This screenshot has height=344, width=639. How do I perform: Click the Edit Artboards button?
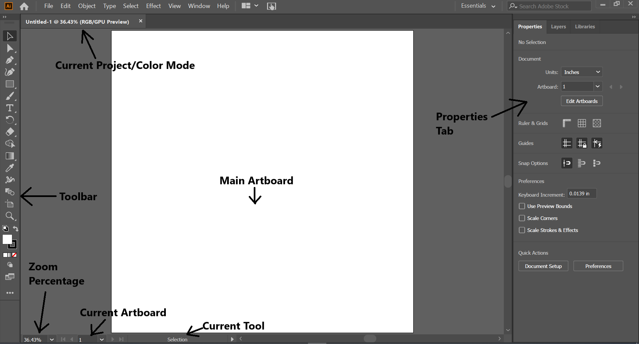click(582, 101)
